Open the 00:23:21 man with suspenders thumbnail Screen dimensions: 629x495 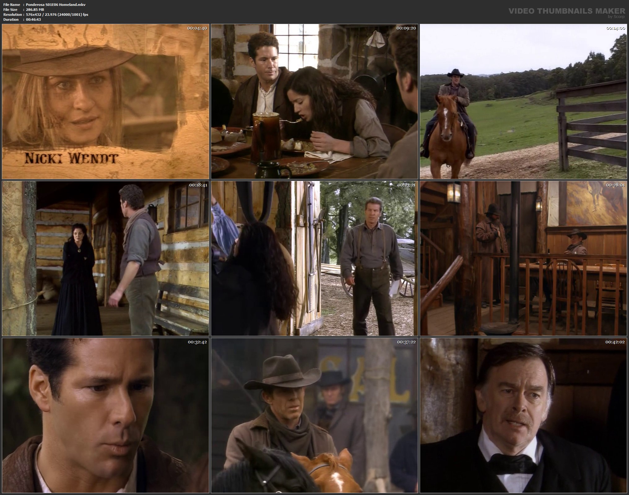coord(314,258)
